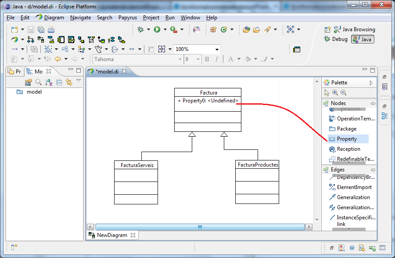Open the Papyrus menu
The width and height of the screenshot is (395, 258).
pos(127,18)
